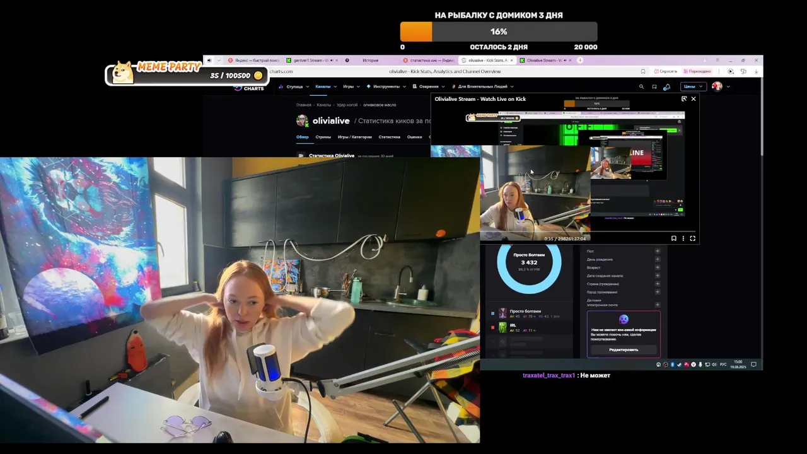Open the Ступица navigation dropdown
807x454 pixels.
point(294,86)
